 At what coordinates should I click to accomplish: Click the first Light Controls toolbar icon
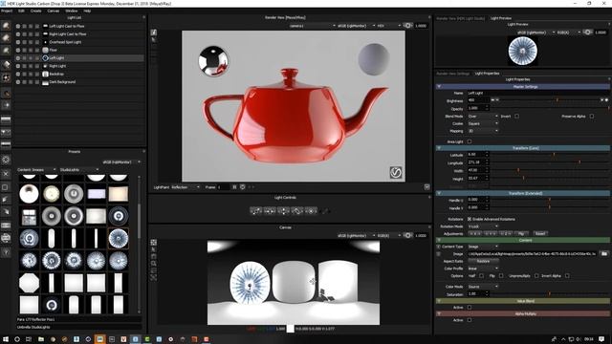(x=256, y=210)
